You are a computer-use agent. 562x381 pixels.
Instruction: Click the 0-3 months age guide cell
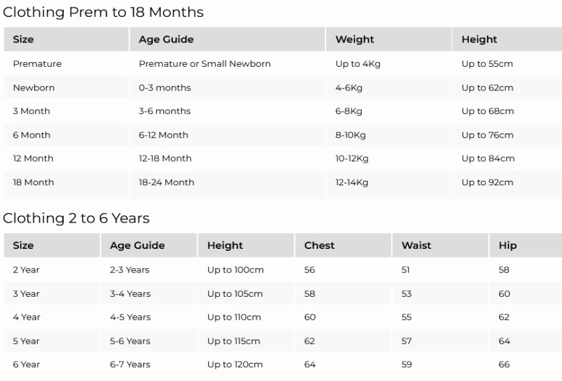pos(227,88)
